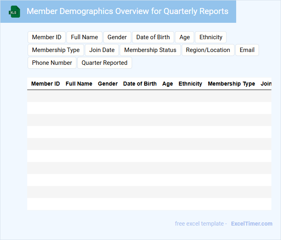Click the Ethnicity column header
The height and width of the screenshot is (240, 281).
(190, 84)
